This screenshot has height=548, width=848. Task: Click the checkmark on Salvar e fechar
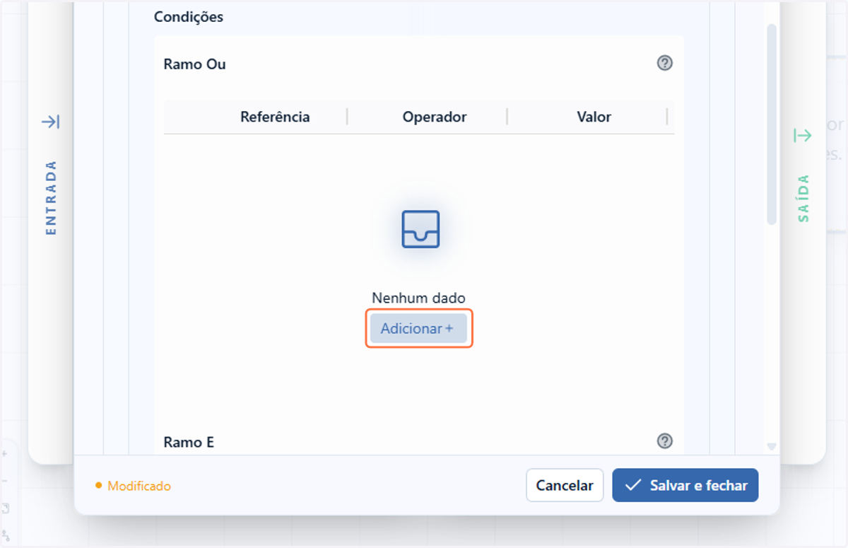coord(633,485)
